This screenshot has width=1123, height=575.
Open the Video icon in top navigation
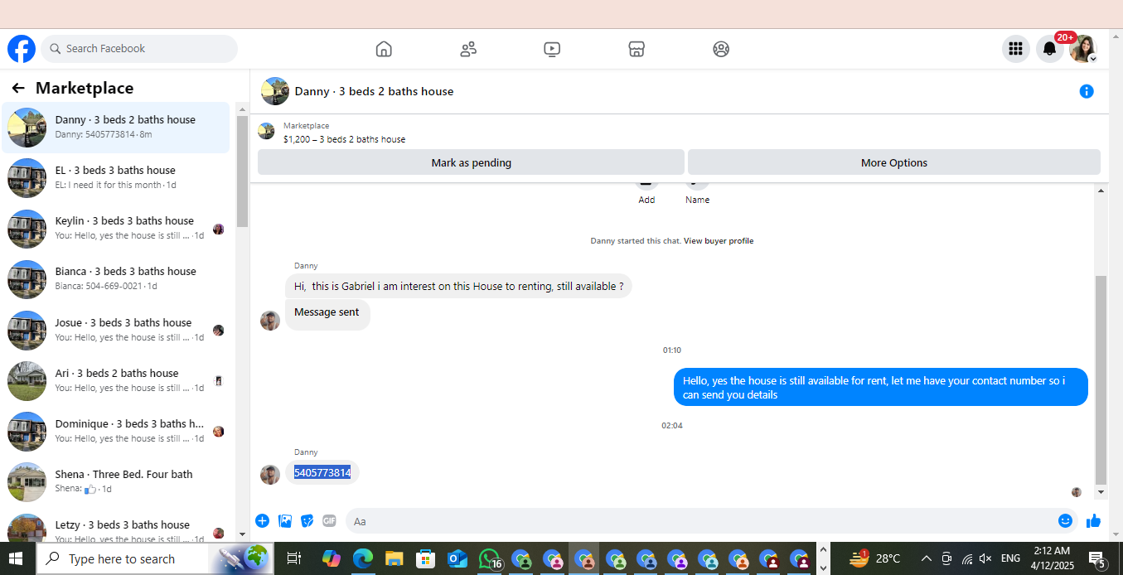(x=552, y=49)
